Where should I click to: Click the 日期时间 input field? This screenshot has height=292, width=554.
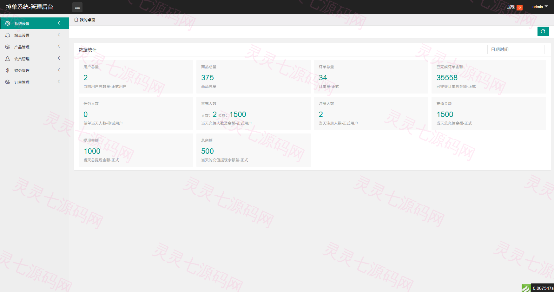(x=516, y=49)
